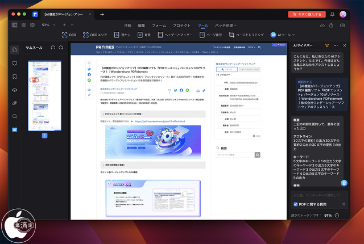Open the AI panel in sidebar
This screenshot has width=364, height=244.
click(15, 129)
